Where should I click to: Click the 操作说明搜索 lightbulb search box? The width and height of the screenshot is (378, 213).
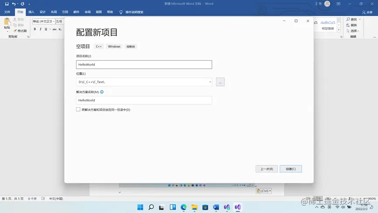coord(132,12)
